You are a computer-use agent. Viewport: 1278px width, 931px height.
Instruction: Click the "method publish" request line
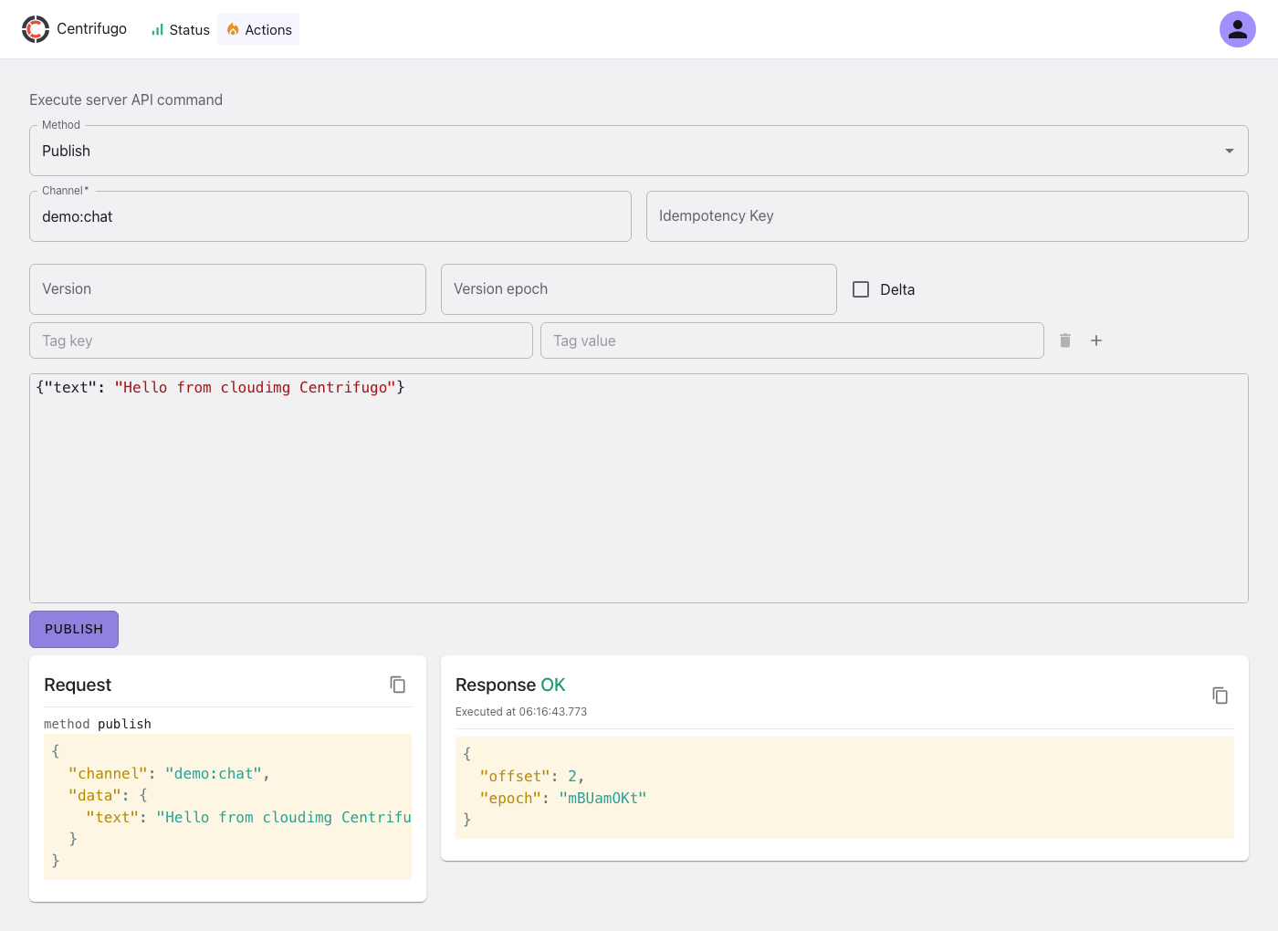point(98,724)
